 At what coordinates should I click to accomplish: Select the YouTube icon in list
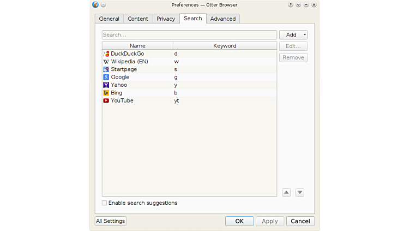(x=106, y=100)
